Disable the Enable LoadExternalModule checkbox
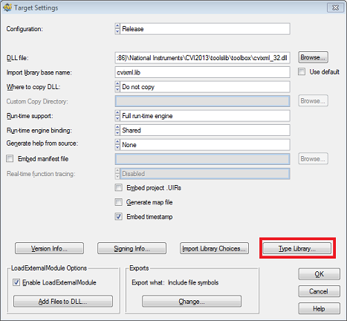Screen dimensions: 347x321 [x=16, y=282]
